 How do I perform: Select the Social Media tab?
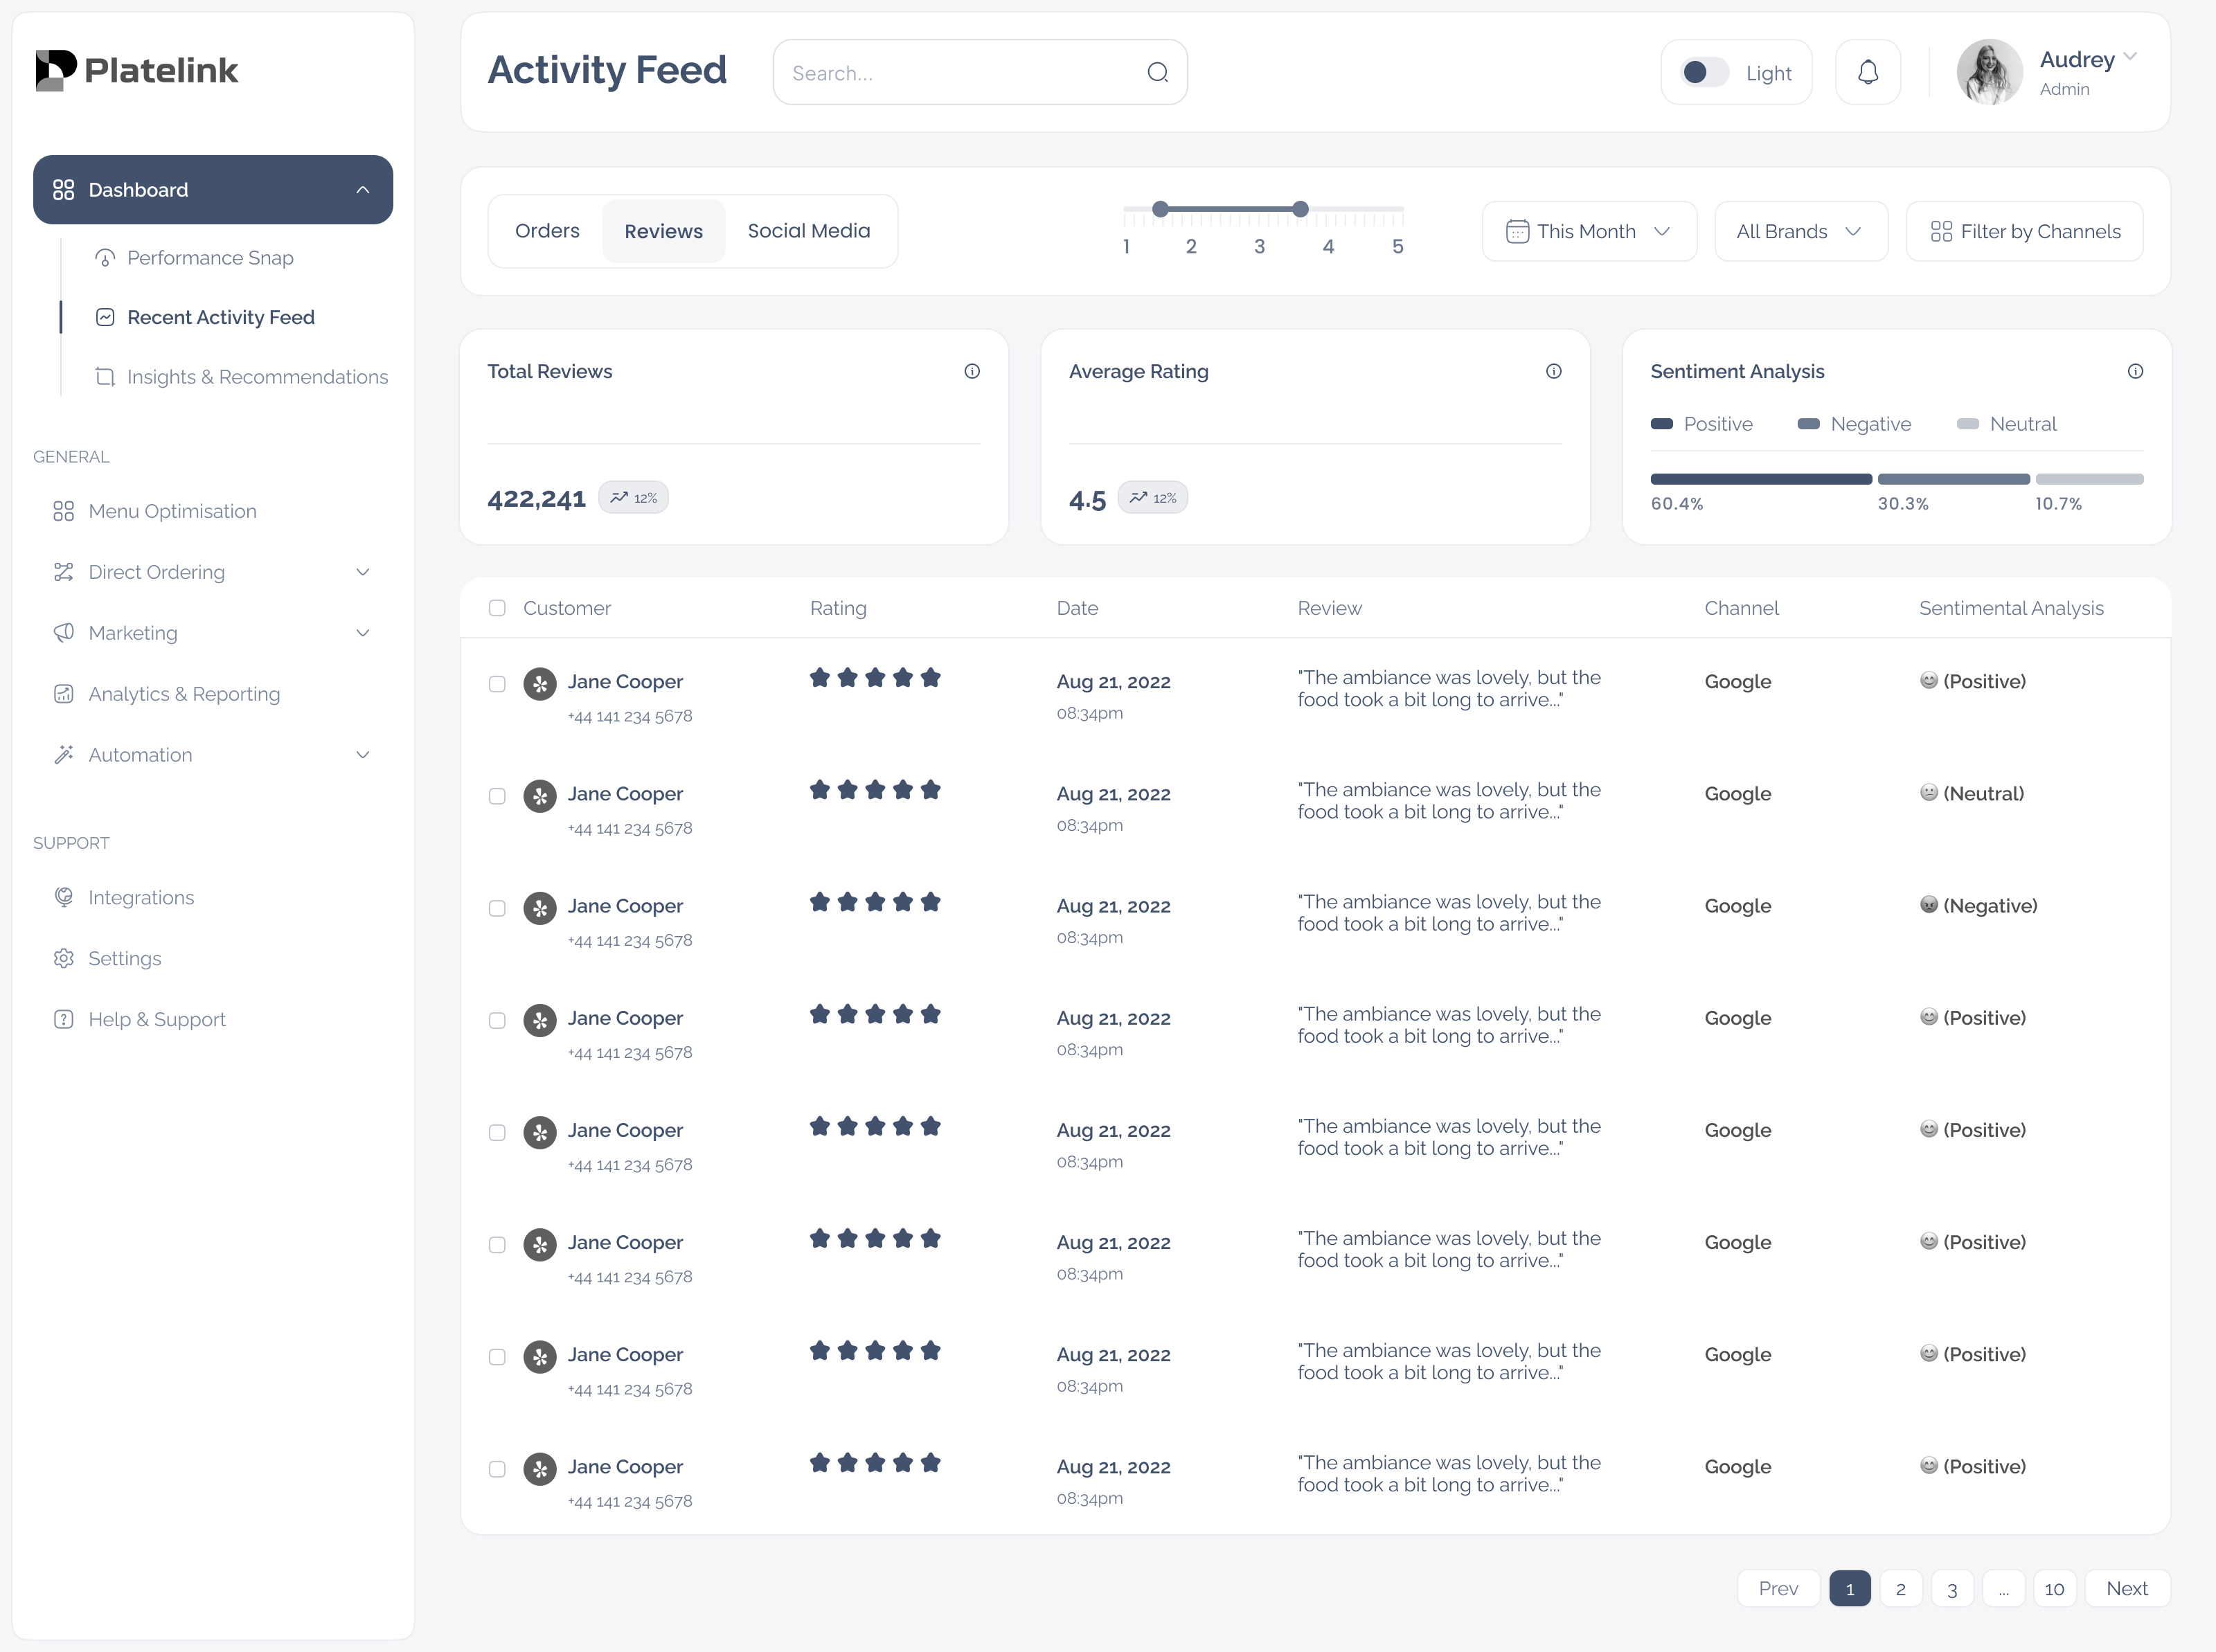(808, 230)
